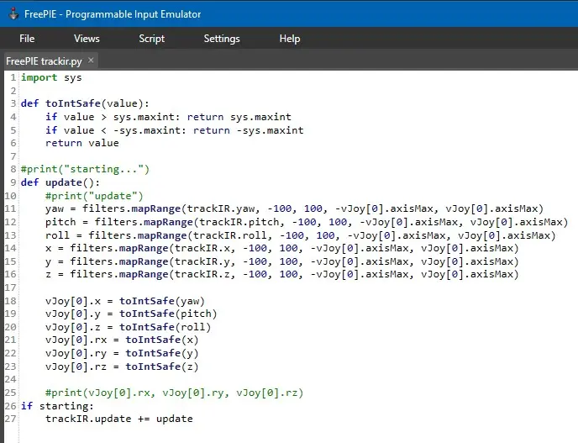This screenshot has height=443, width=578.
Task: Click the 'def update():' line
Action: click(x=60, y=182)
